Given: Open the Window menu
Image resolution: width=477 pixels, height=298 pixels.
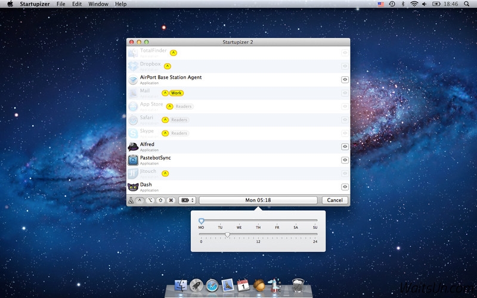Looking at the screenshot, I should [98, 4].
